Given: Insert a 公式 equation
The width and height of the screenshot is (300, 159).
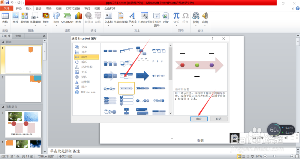Looking at the screenshot, I should point(176,19).
